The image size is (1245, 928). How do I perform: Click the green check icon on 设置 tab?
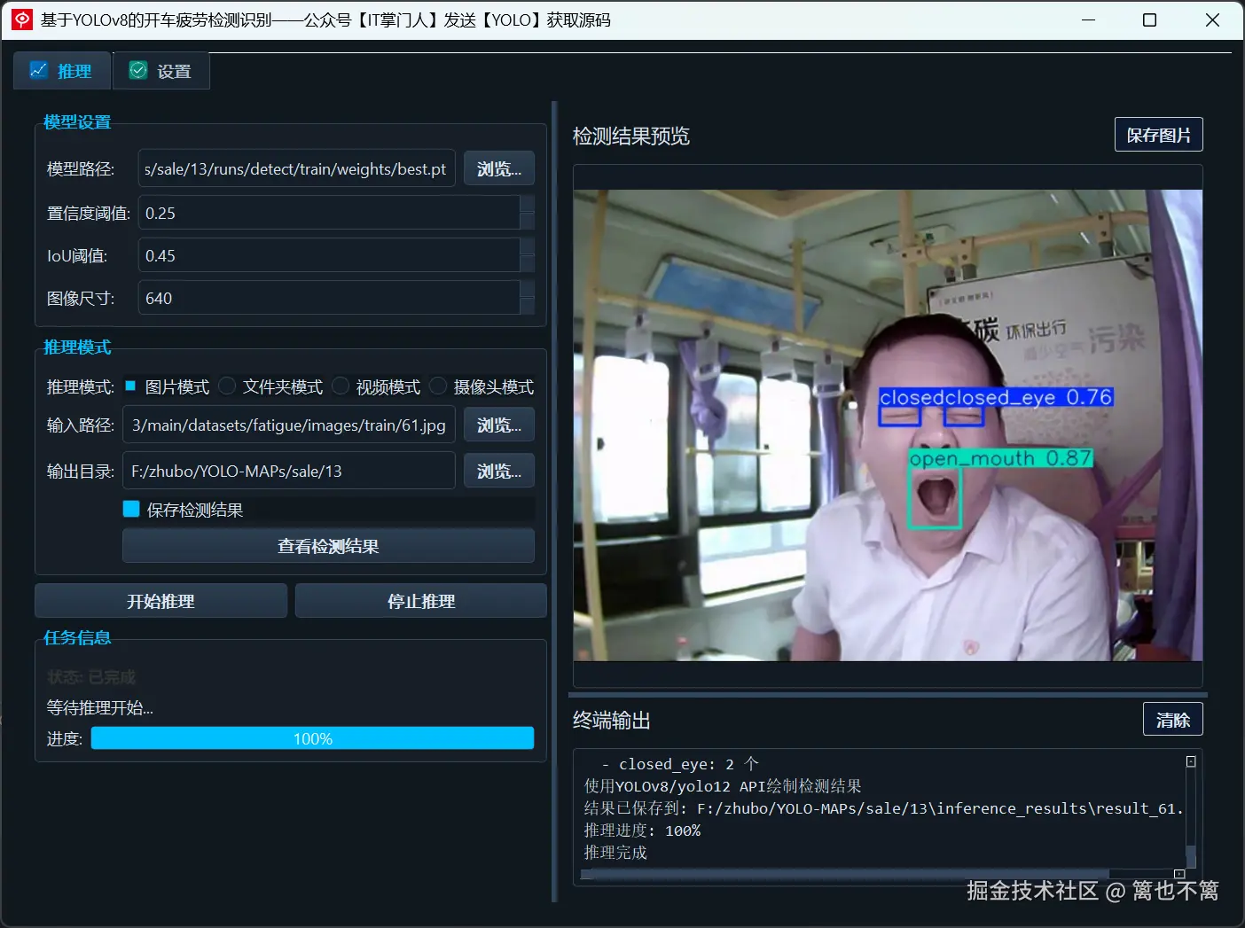pos(138,70)
